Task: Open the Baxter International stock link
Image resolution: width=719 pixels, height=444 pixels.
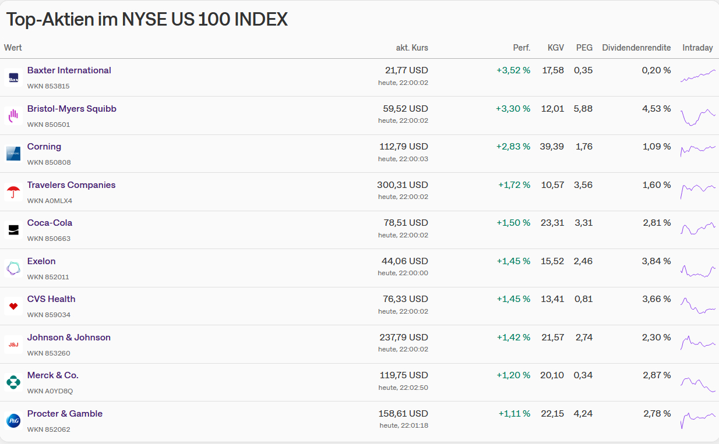Action: [x=69, y=70]
